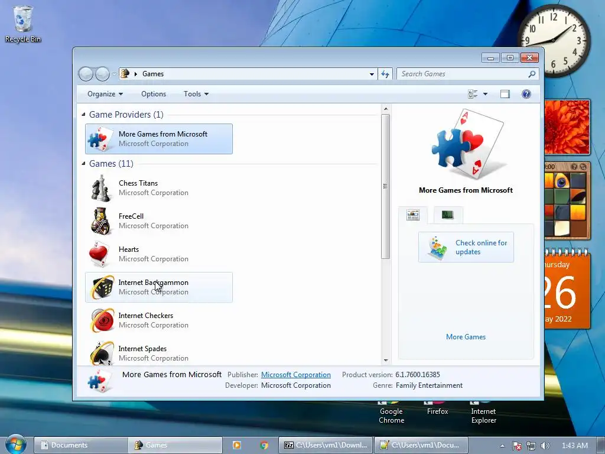Click the large puzzle card preview image
Screen dimensions: 605x454
pyautogui.click(x=468, y=144)
